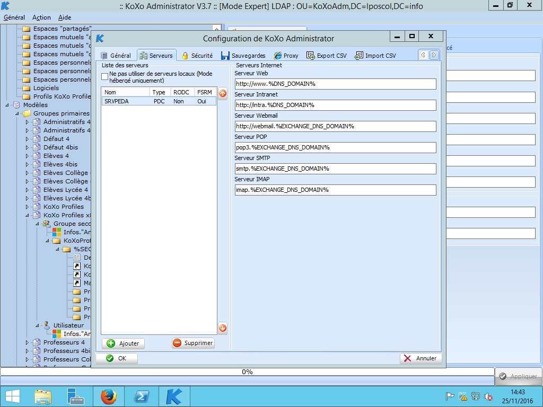Click the 0% progress bar
The width and height of the screenshot is (543, 407).
pos(247,371)
